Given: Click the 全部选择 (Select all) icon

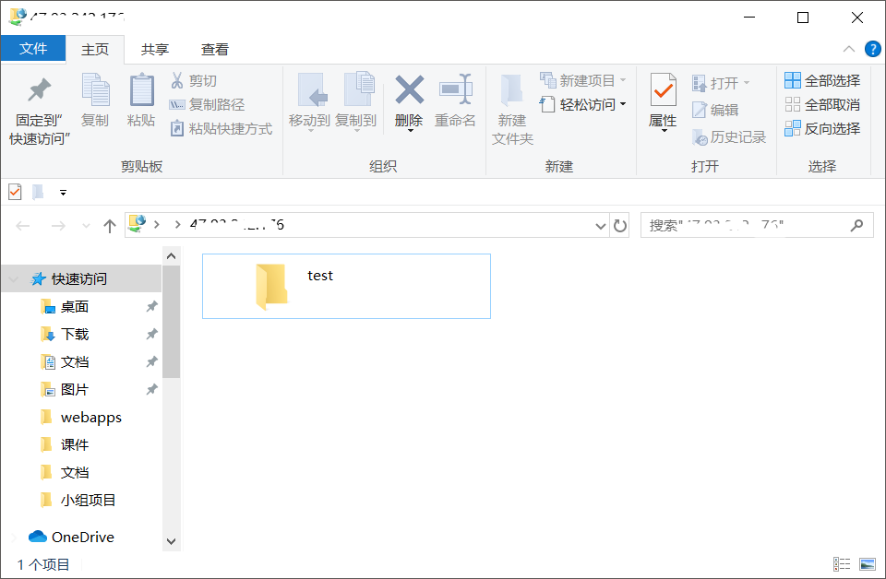Looking at the screenshot, I should 820,79.
